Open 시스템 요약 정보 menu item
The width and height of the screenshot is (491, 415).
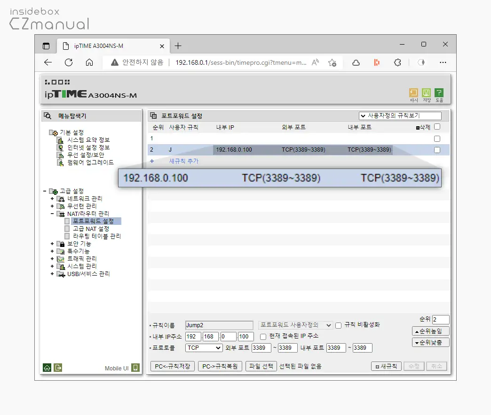click(88, 140)
